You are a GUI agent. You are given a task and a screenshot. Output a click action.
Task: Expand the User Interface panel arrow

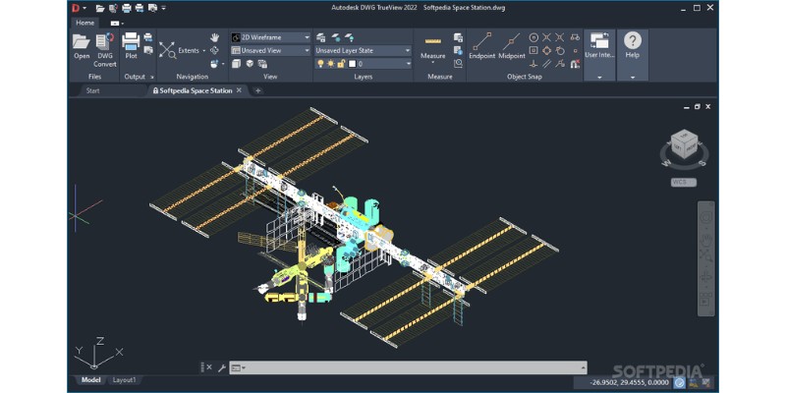click(x=599, y=78)
